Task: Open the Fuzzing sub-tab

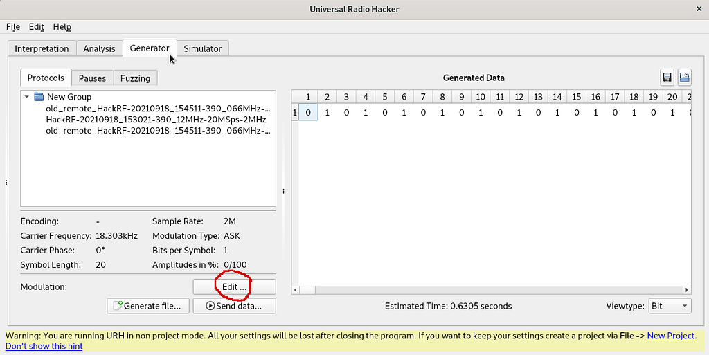Action: tap(135, 78)
